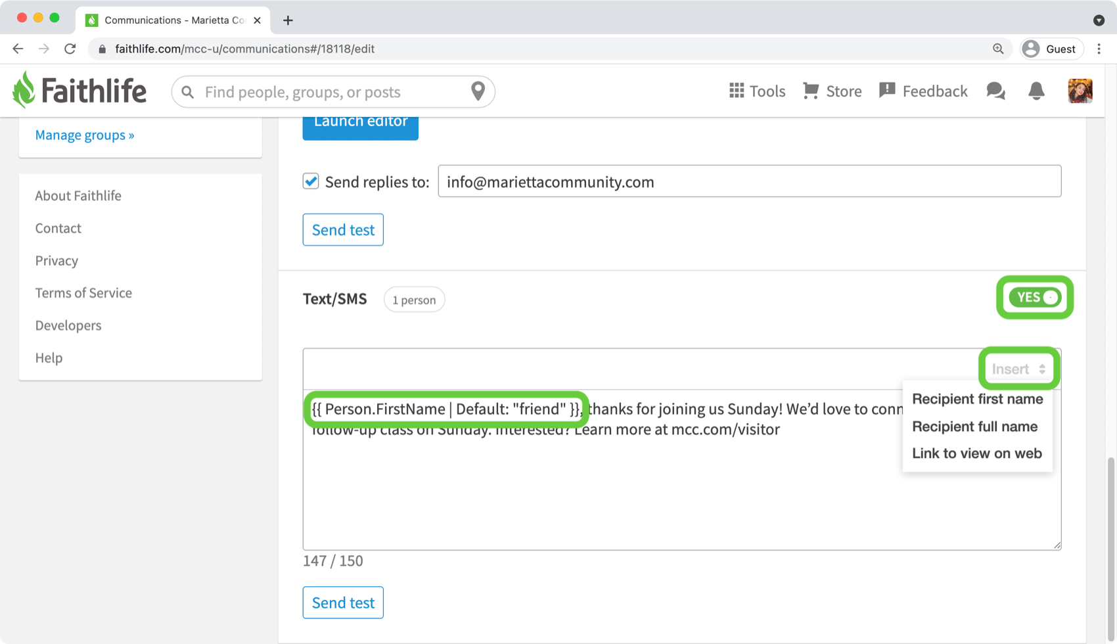
Task: Open a new browser tab
Action: point(288,20)
